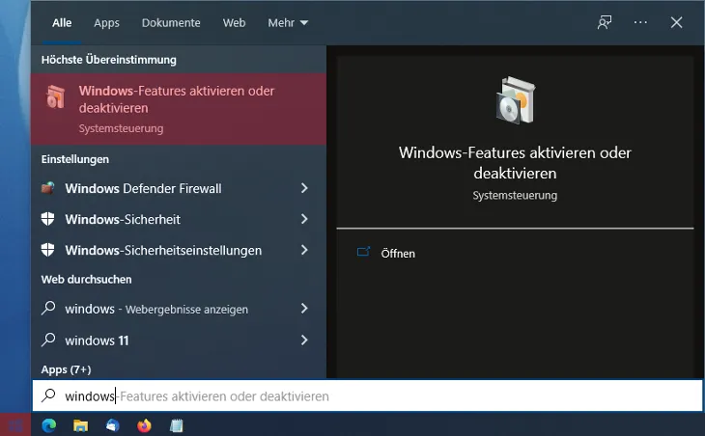Open the Notepad app from taskbar
705x436 pixels.
click(x=176, y=425)
